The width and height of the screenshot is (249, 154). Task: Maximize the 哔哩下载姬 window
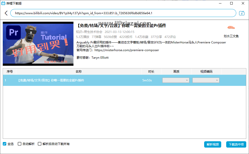point(231,3)
